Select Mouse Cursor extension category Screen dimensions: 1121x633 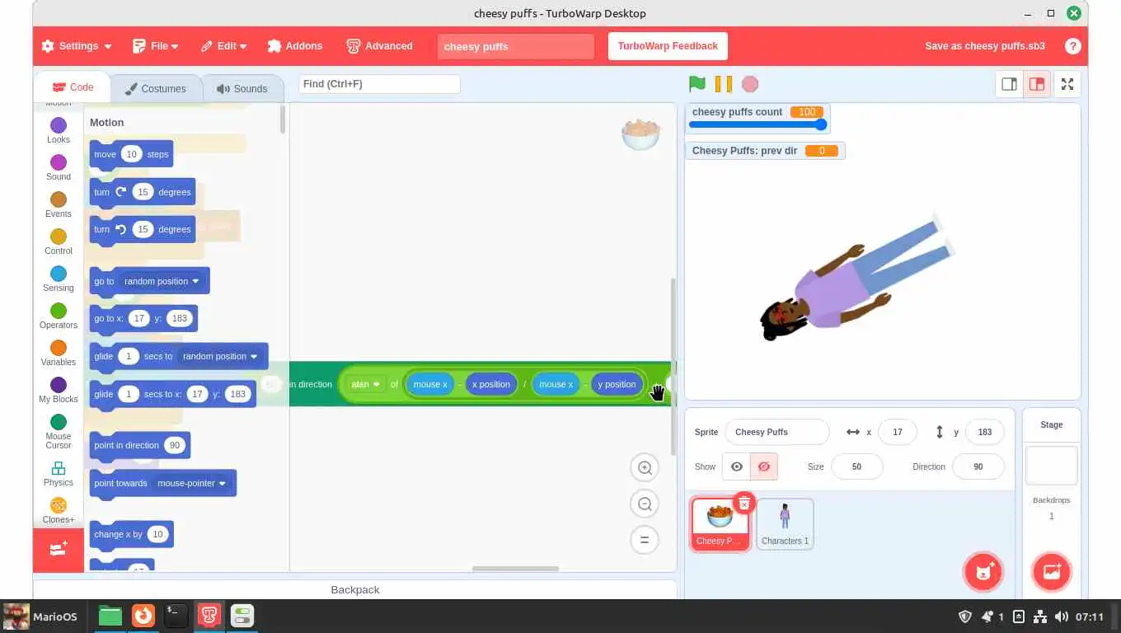point(59,431)
